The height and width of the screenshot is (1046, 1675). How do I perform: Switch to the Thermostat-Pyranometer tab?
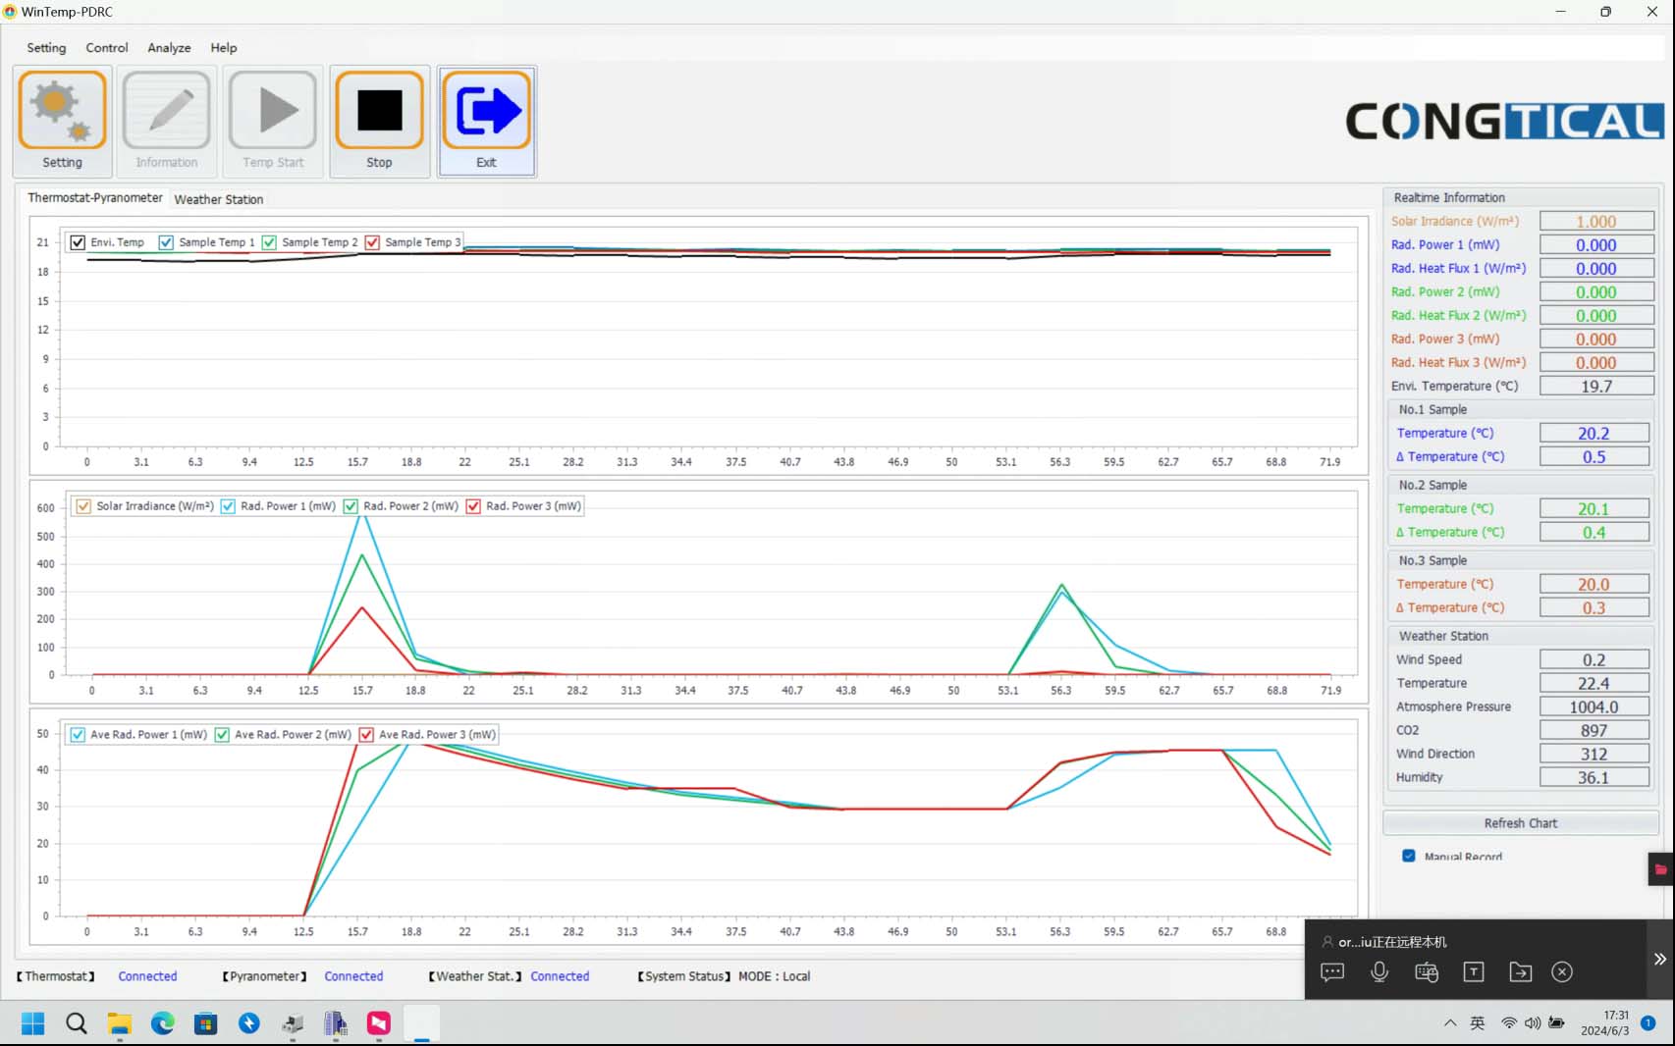pyautogui.click(x=95, y=198)
